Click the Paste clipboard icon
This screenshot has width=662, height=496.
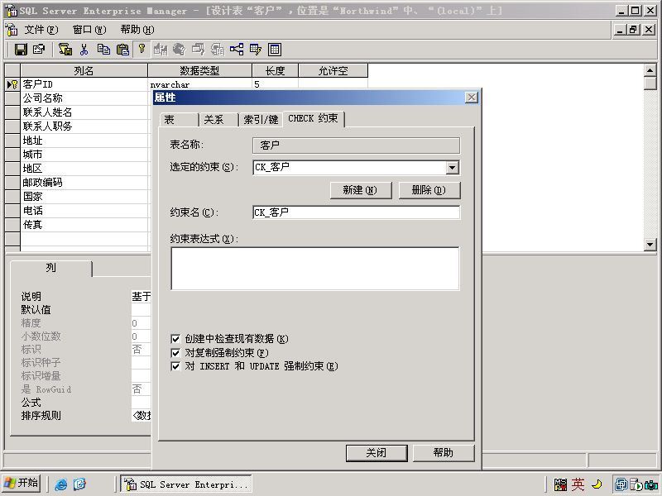click(x=122, y=50)
